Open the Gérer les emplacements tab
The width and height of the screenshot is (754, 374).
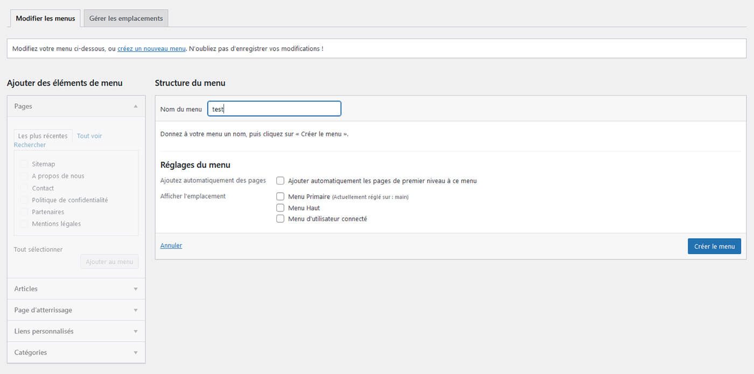126,18
